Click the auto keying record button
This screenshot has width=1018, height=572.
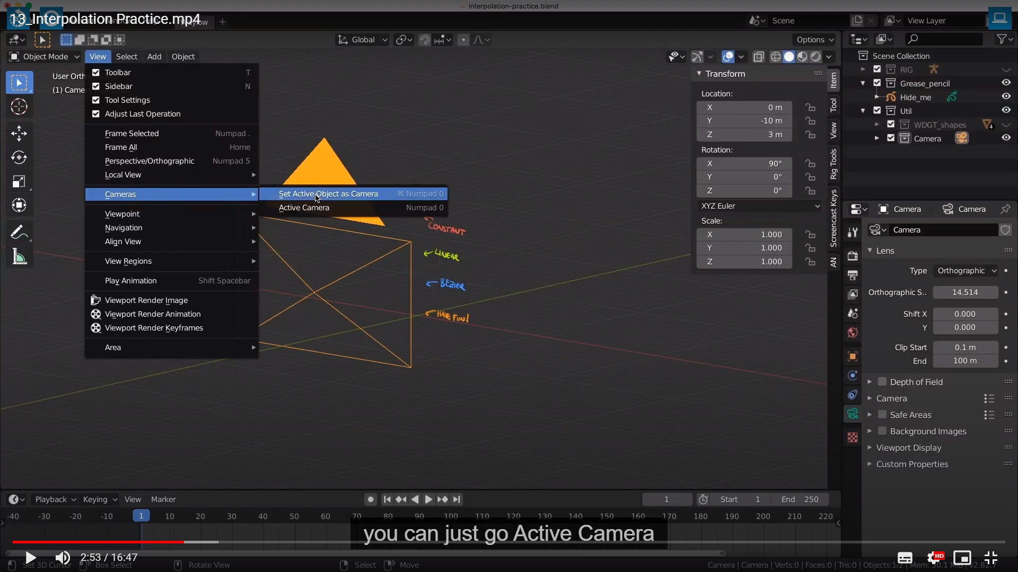coord(371,499)
